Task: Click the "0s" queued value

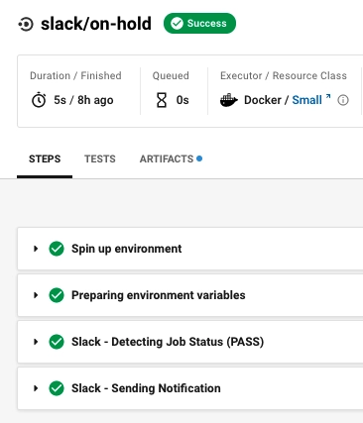Action: (182, 100)
